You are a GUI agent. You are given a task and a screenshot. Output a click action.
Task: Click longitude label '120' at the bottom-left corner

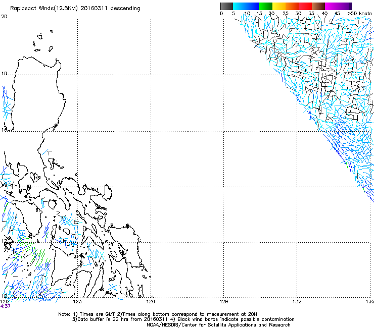tap(4, 302)
